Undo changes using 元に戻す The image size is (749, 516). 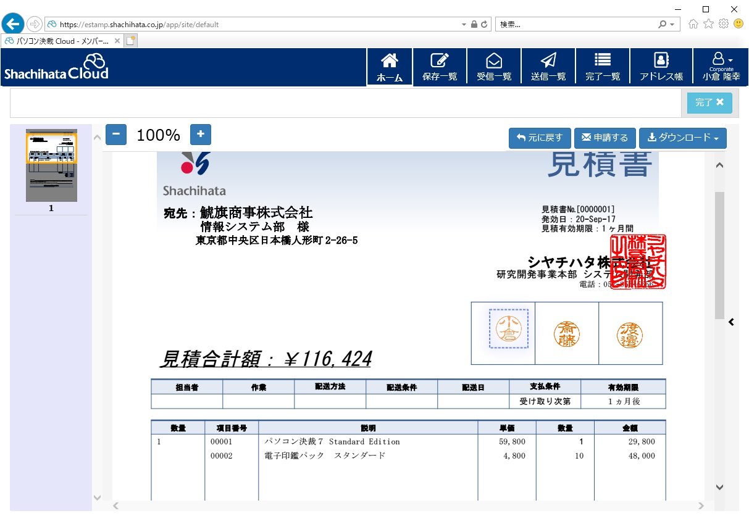pos(539,138)
